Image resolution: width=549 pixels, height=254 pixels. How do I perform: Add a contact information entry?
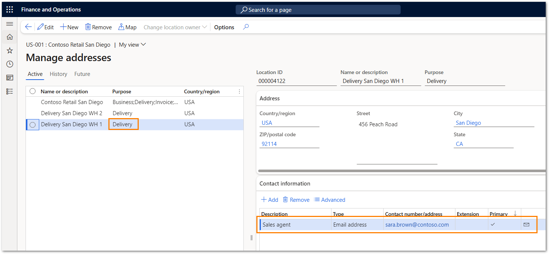click(x=269, y=200)
